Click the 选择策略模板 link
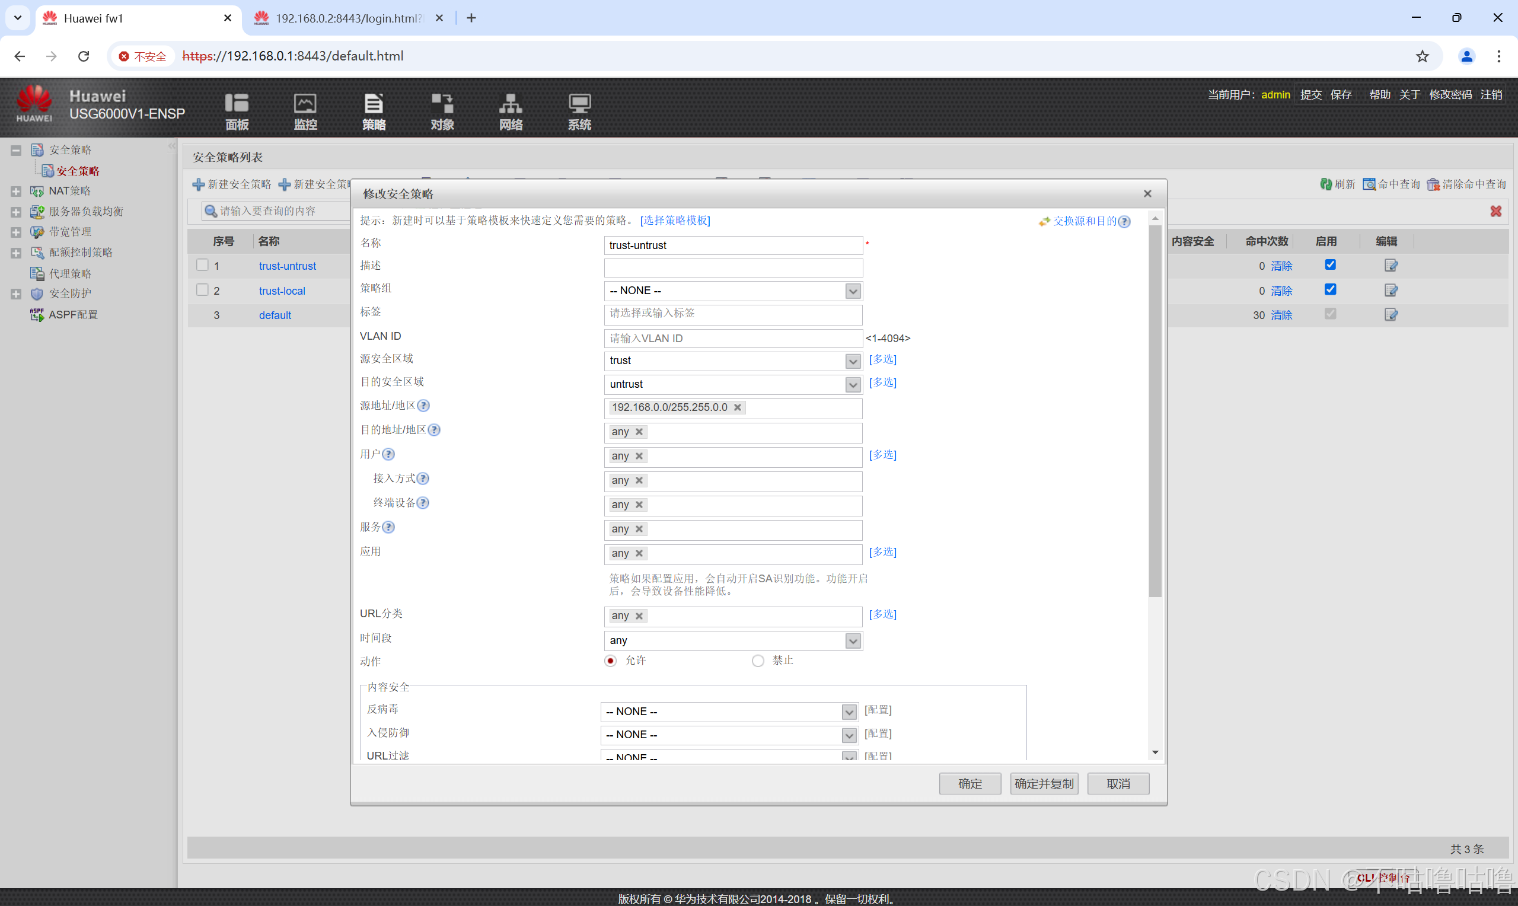Screen dimensions: 1518x906 (675, 221)
